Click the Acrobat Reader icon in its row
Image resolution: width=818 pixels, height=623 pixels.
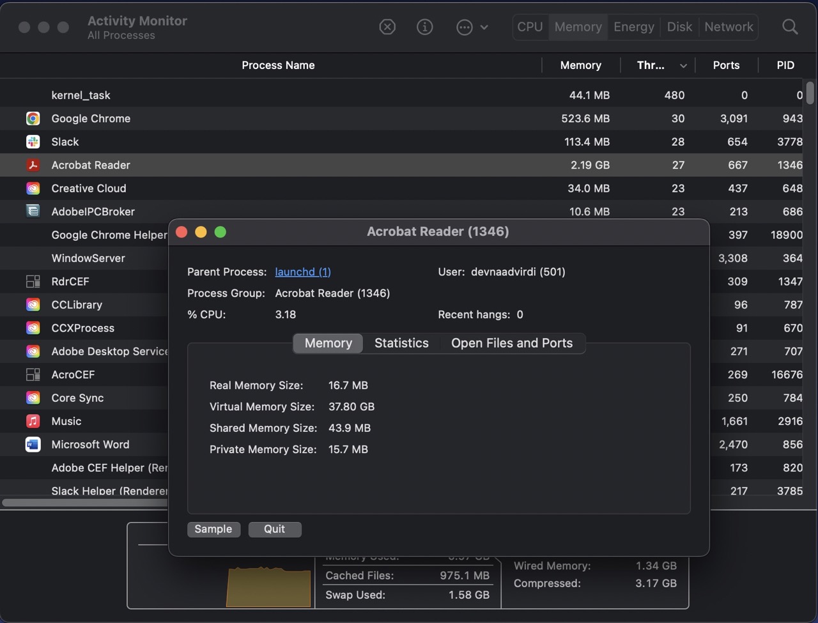tap(33, 165)
